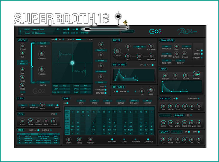Open the ARP TIED MODE dropdown showing Normal
This screenshot has height=162, width=219.
tap(134, 101)
